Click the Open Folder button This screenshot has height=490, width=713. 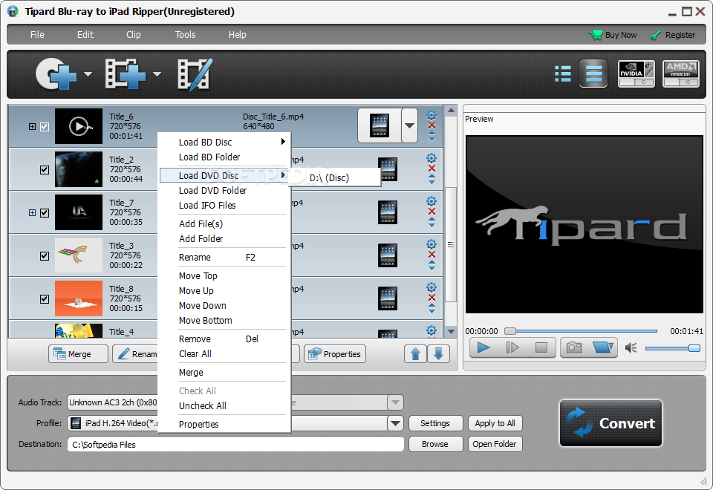coord(495,444)
